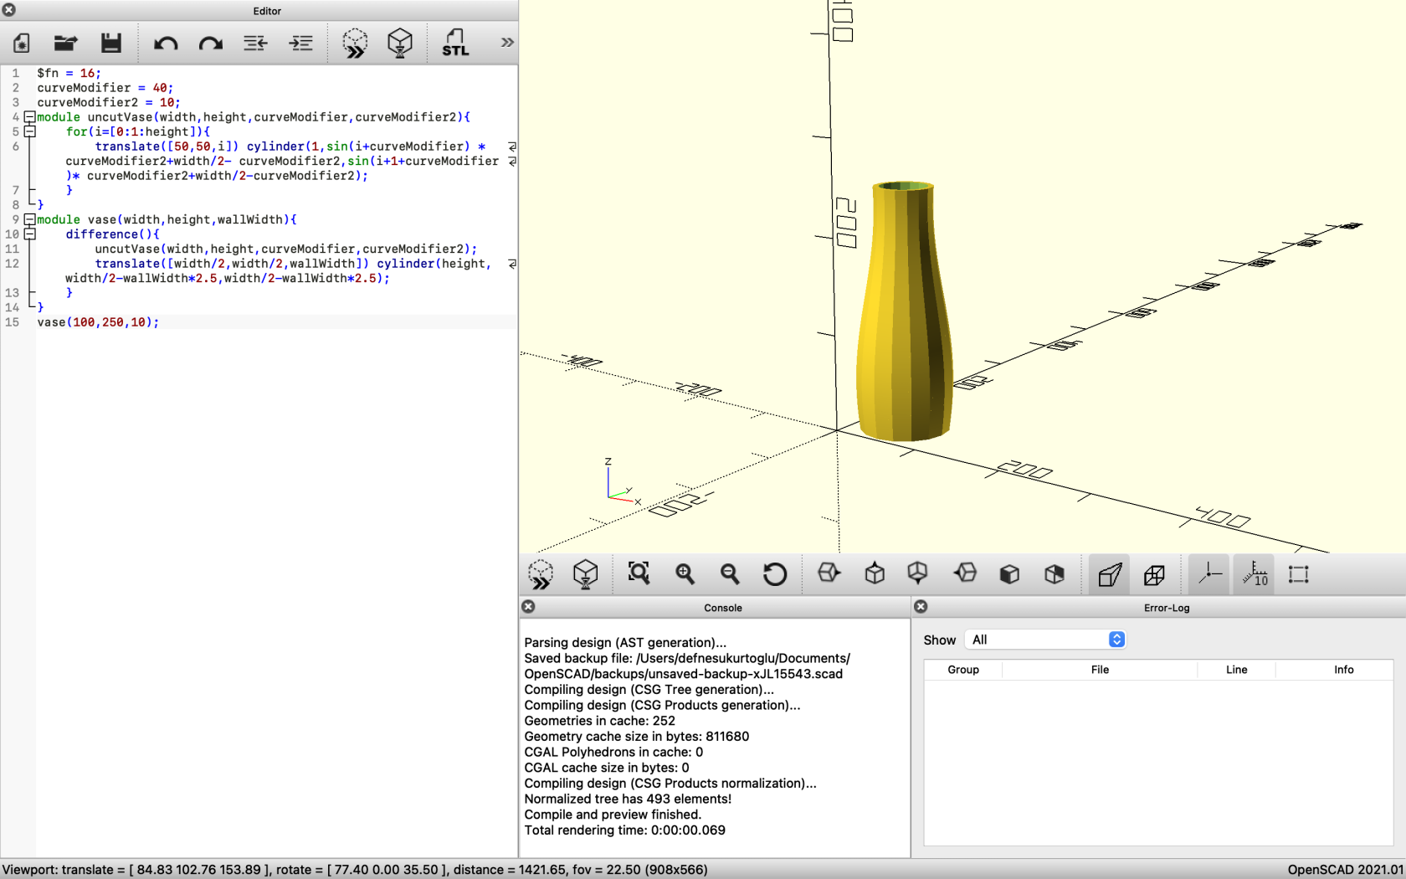Toggle perspective projection

1110,574
